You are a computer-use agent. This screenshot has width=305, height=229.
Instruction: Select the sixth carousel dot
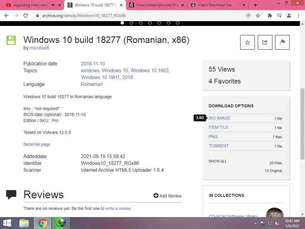coord(169,23)
